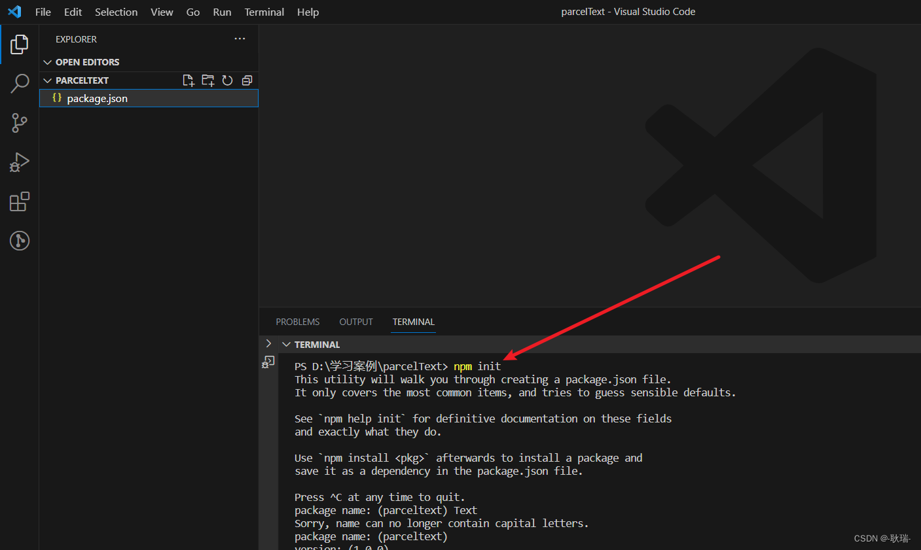Click the 'and exactly what they do.' terminal line
The width and height of the screenshot is (921, 550).
pos(368,432)
